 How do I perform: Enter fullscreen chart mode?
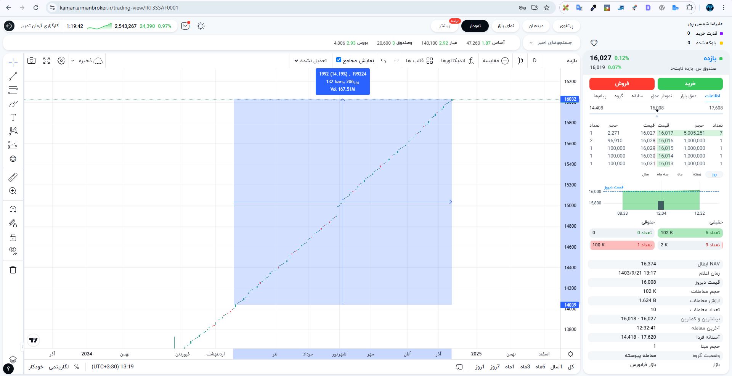(47, 61)
